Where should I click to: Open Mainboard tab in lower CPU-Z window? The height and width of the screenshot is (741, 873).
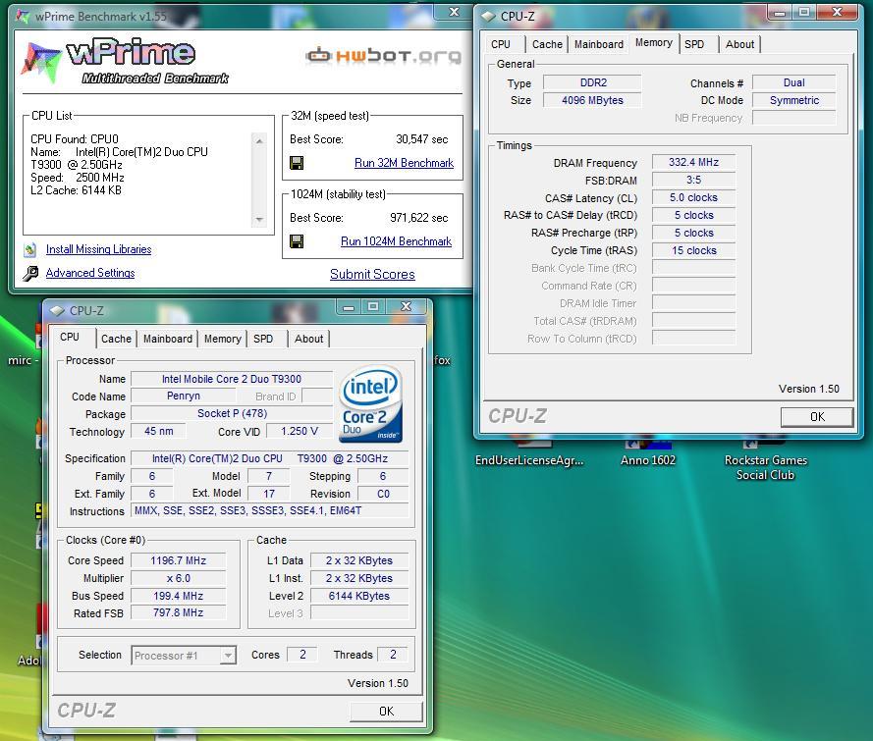(167, 339)
